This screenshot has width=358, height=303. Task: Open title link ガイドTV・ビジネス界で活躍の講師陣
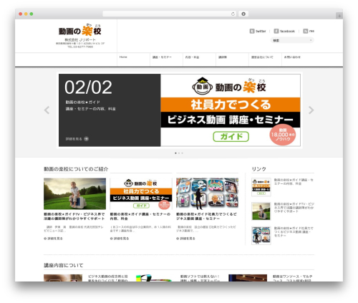coord(74,216)
